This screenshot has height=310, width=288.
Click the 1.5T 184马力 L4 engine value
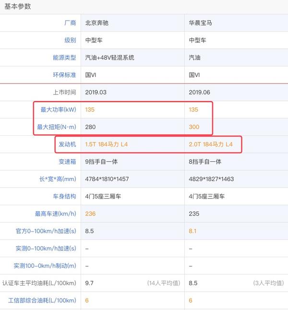[107, 144]
